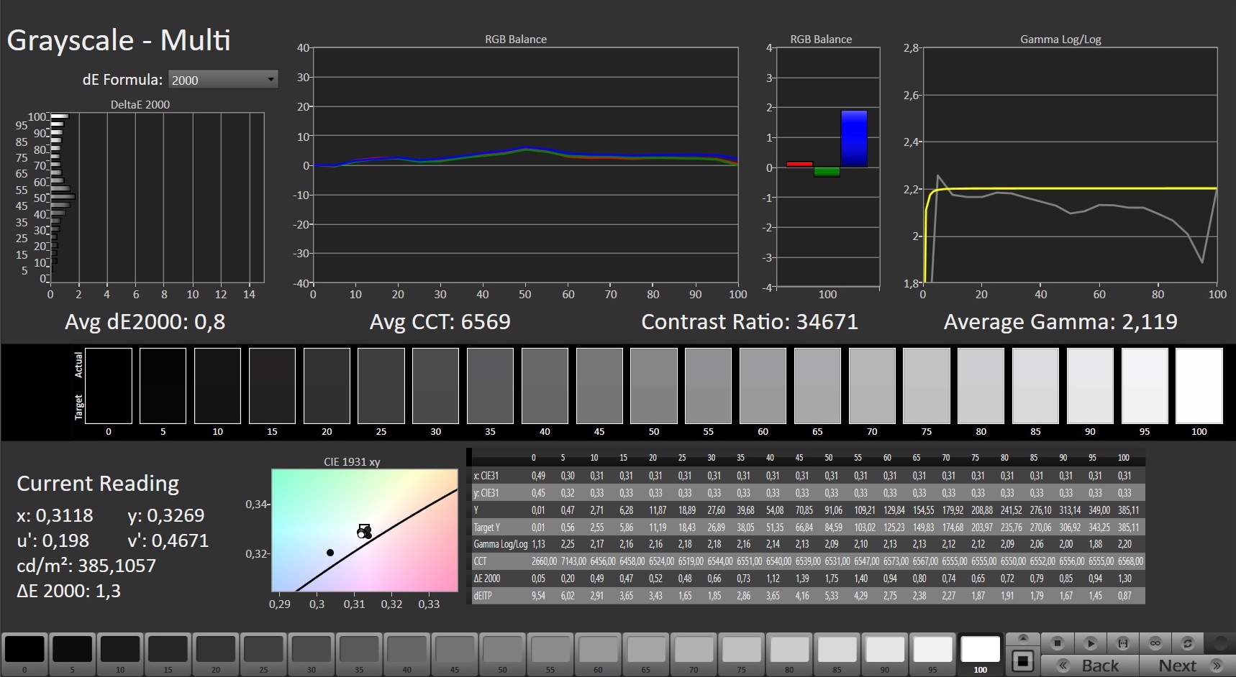Click the black square pattern icon
This screenshot has height=677, width=1236.
pos(1022,660)
